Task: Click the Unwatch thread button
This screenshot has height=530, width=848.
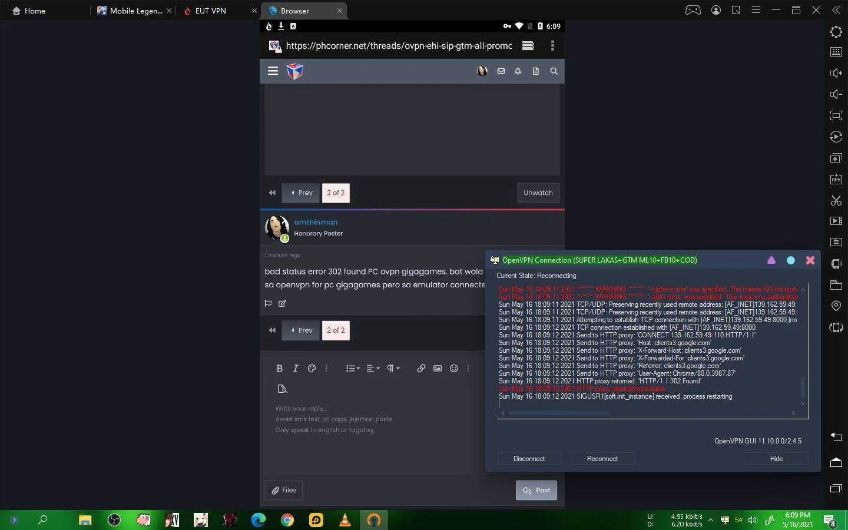Action: click(538, 193)
